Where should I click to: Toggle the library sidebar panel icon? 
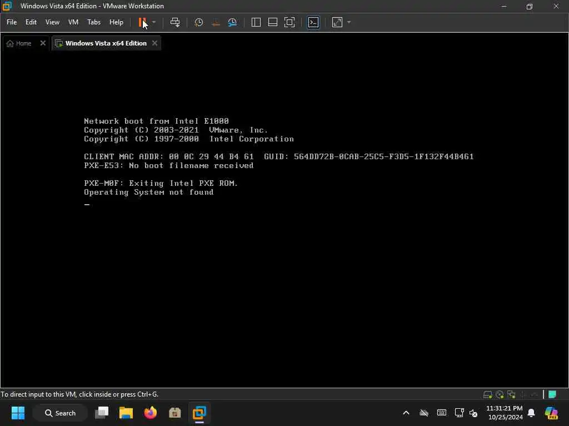256,22
